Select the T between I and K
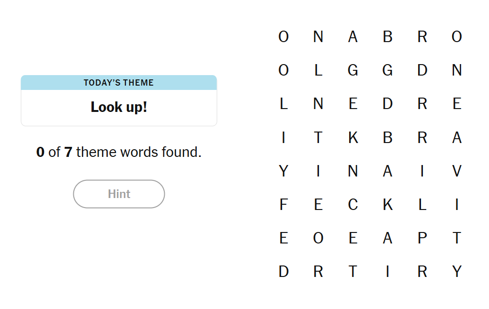This screenshot has width=489, height=309. point(318,138)
